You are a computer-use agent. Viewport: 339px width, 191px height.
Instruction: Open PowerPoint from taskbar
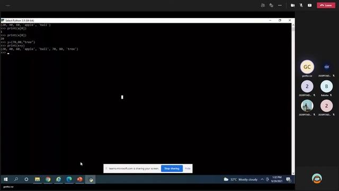(x=80, y=179)
